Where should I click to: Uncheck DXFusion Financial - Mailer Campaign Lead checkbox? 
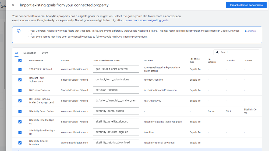click(x=20, y=101)
